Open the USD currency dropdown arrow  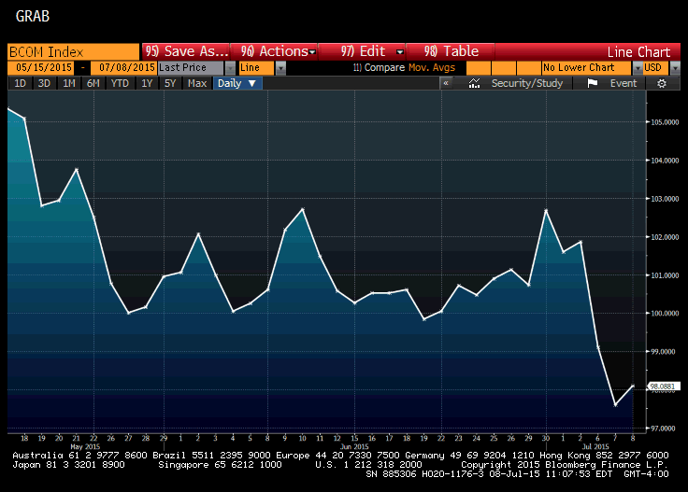[675, 68]
